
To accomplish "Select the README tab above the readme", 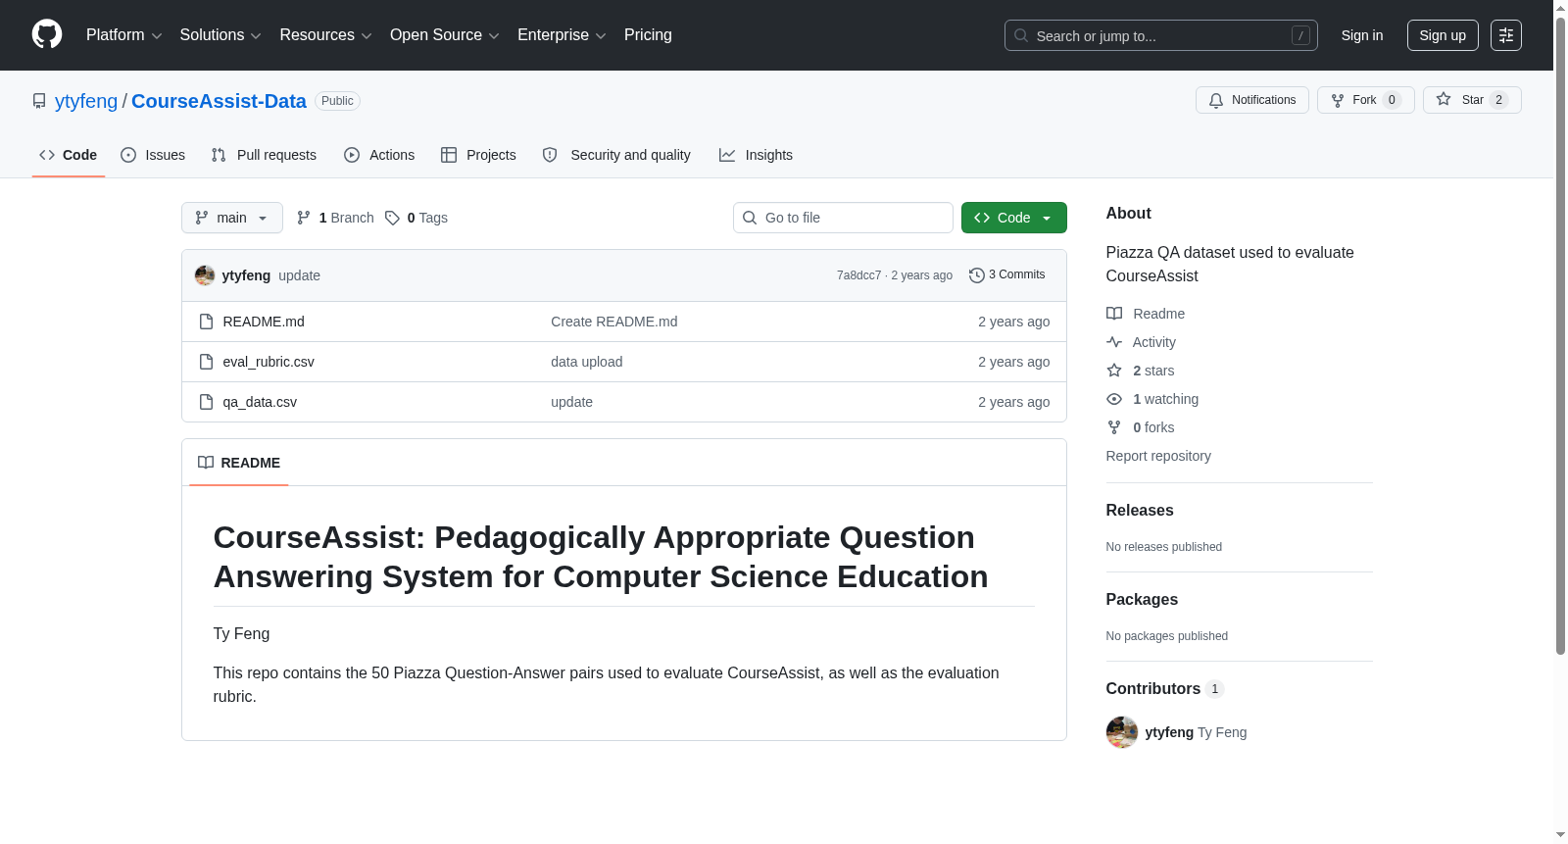I will (x=239, y=463).
